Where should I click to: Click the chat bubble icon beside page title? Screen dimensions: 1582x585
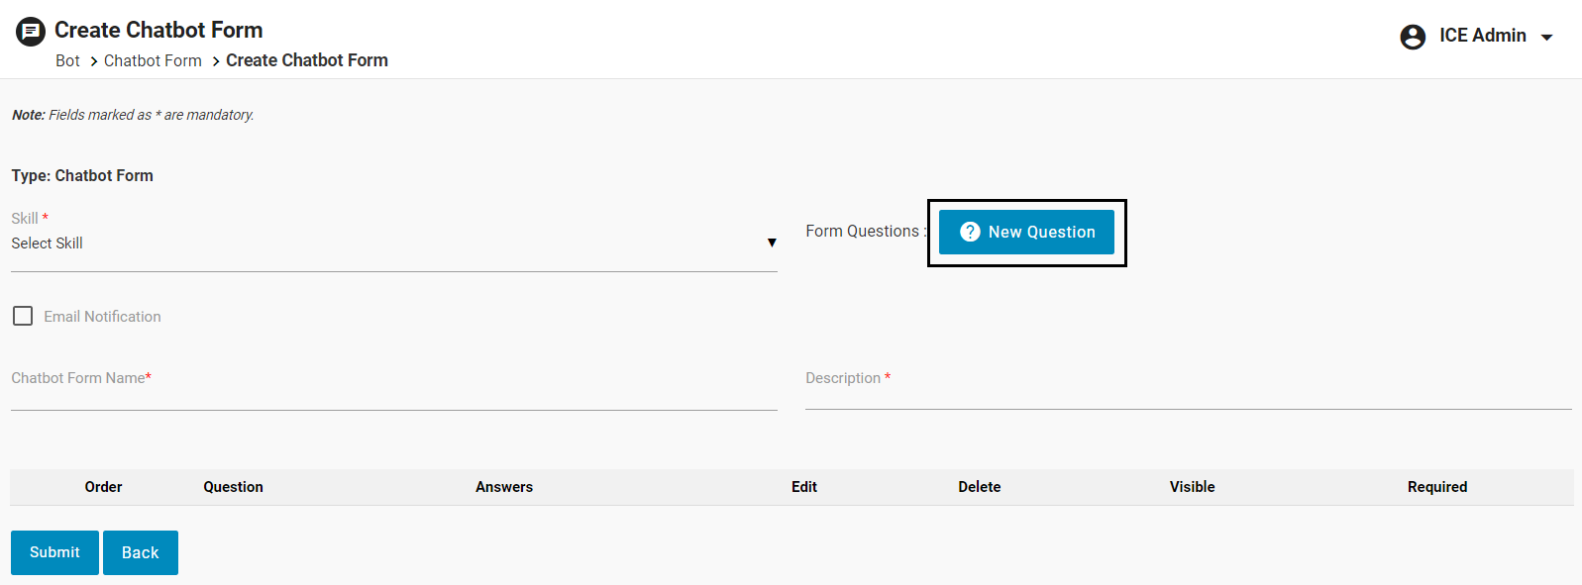pos(31,32)
